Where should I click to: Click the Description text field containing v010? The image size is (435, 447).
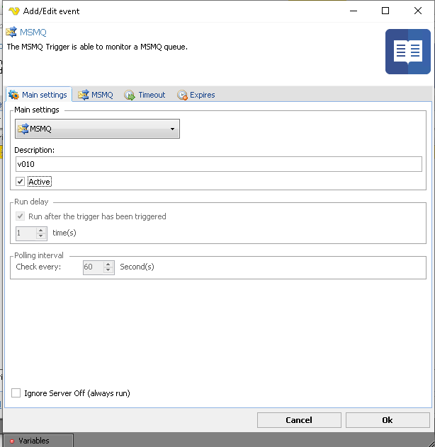[x=218, y=164]
